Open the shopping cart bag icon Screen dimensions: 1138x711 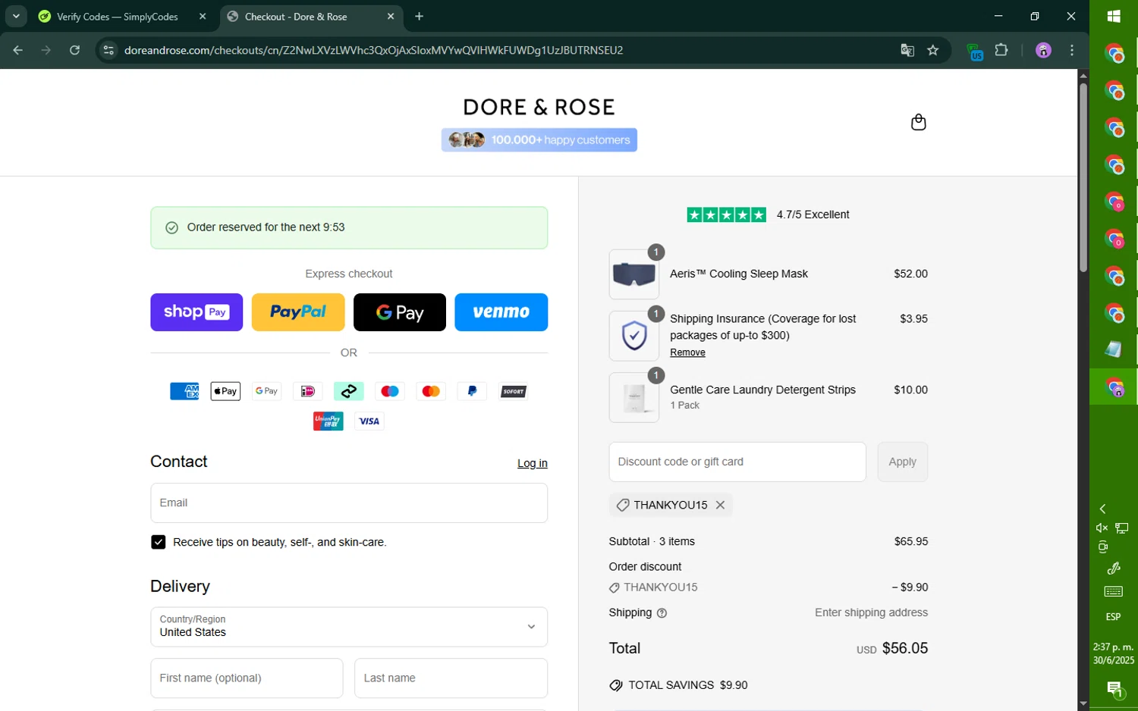click(918, 122)
